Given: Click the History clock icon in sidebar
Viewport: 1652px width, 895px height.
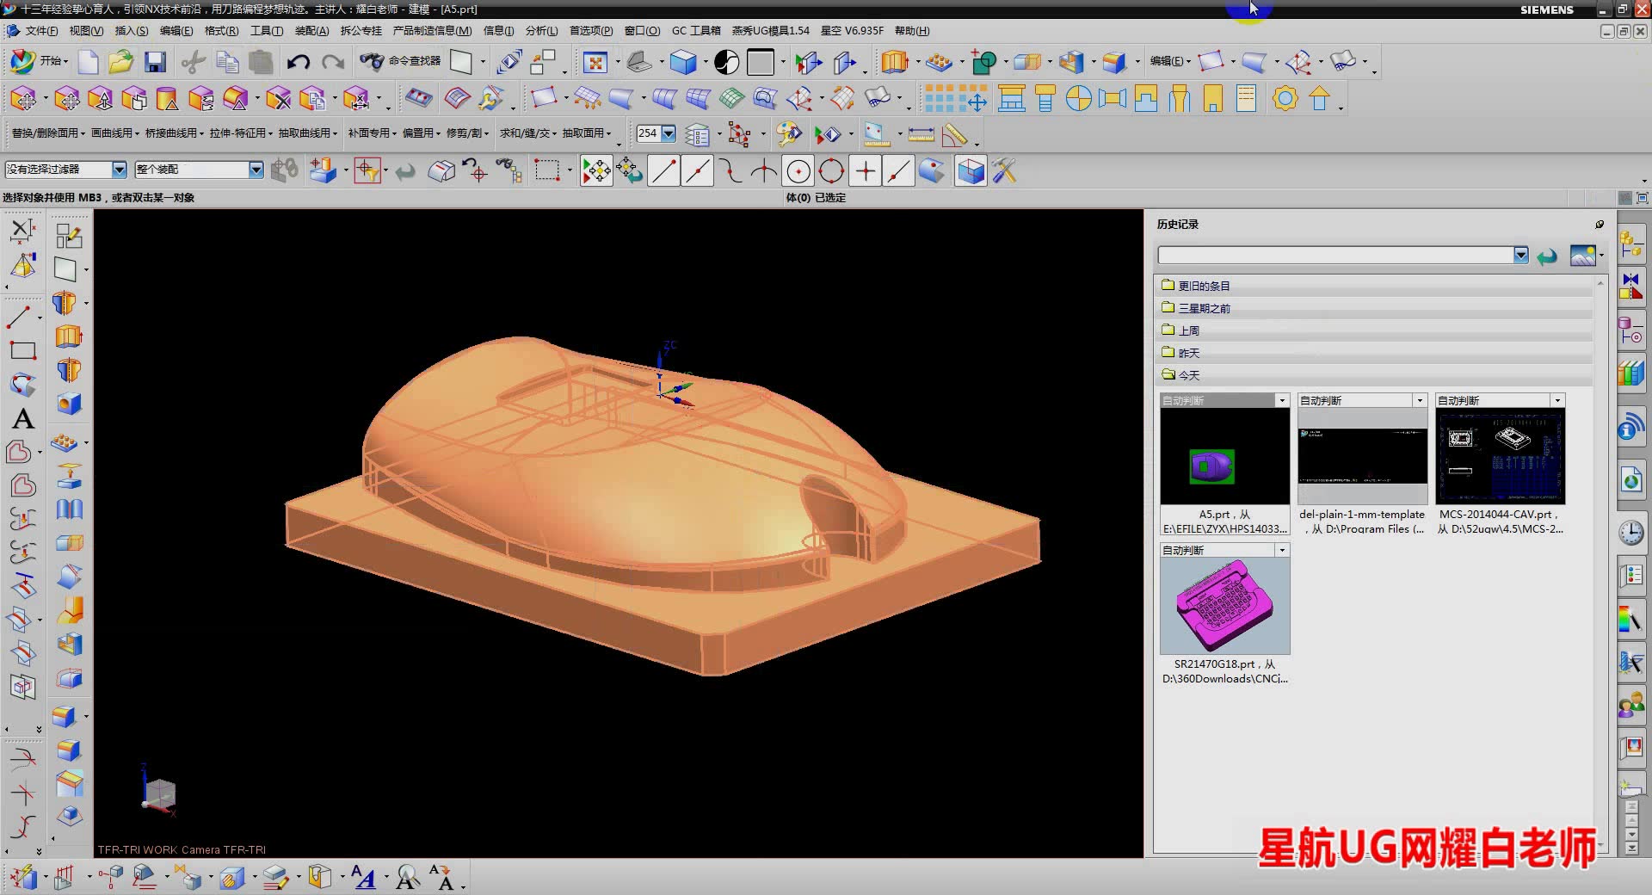Looking at the screenshot, I should click(1630, 533).
